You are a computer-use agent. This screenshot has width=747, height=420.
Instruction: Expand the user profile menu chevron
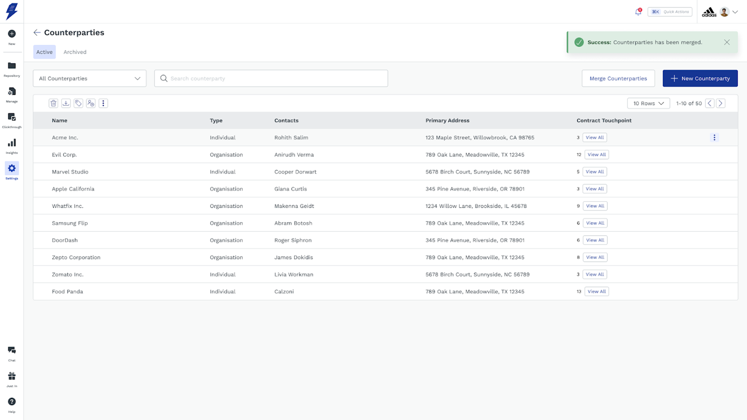pos(735,12)
